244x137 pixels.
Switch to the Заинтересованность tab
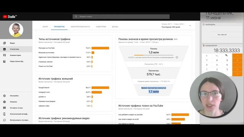pos(80,27)
